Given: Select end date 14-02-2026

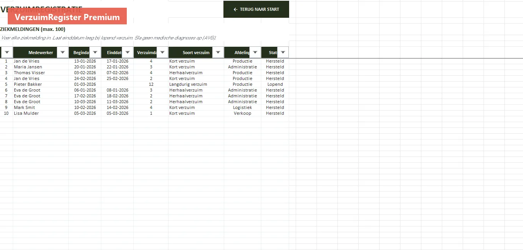Looking at the screenshot, I should pos(118,107).
